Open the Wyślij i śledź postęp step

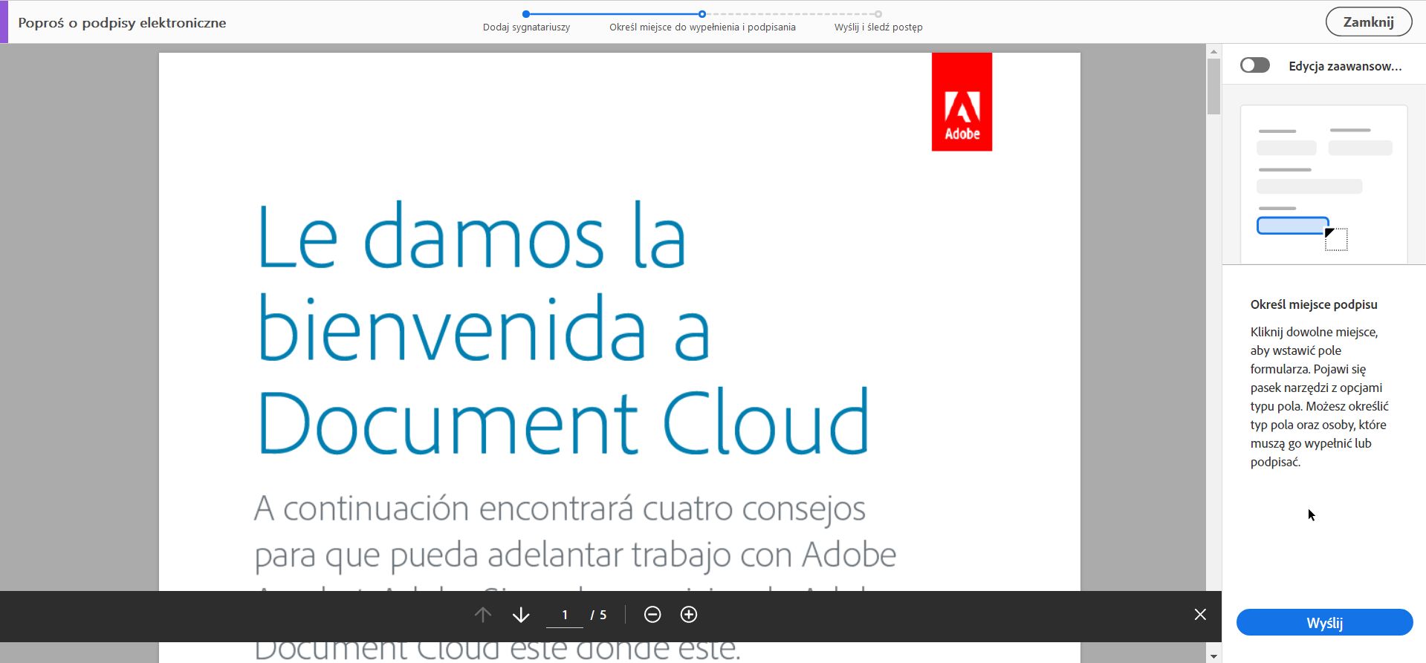click(x=878, y=27)
